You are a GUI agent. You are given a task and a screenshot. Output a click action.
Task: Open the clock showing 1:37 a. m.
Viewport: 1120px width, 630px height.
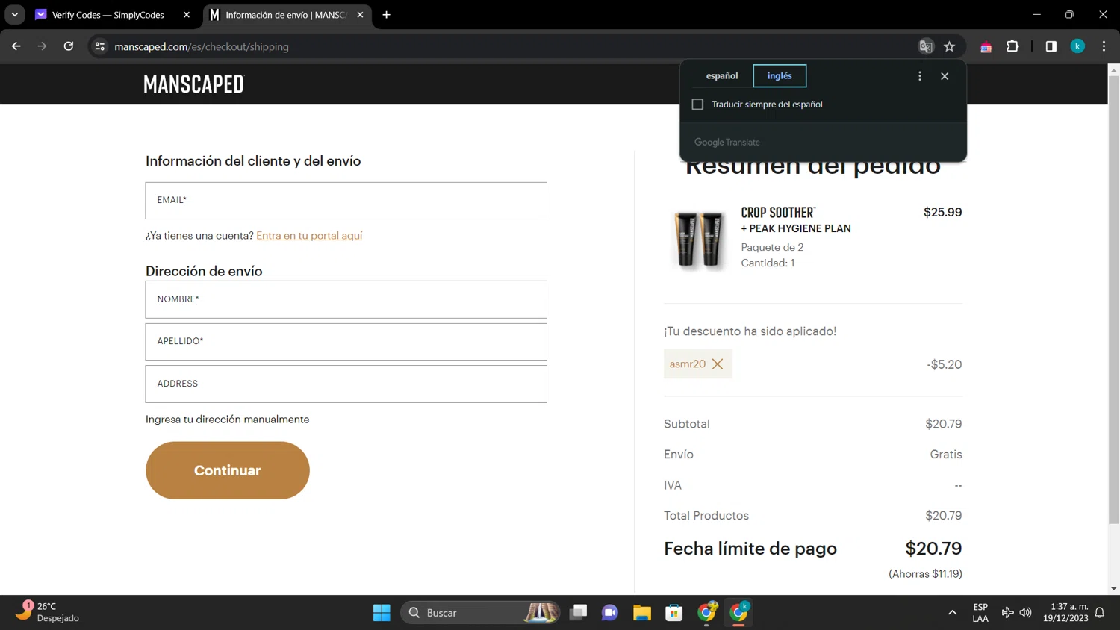coord(1065,612)
